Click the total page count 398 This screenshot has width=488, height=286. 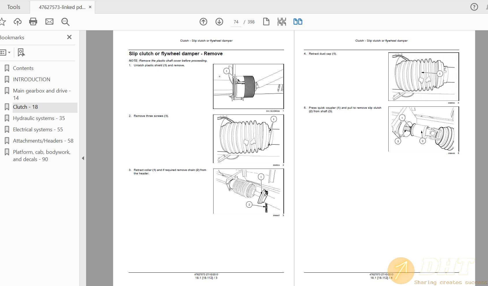pos(251,22)
